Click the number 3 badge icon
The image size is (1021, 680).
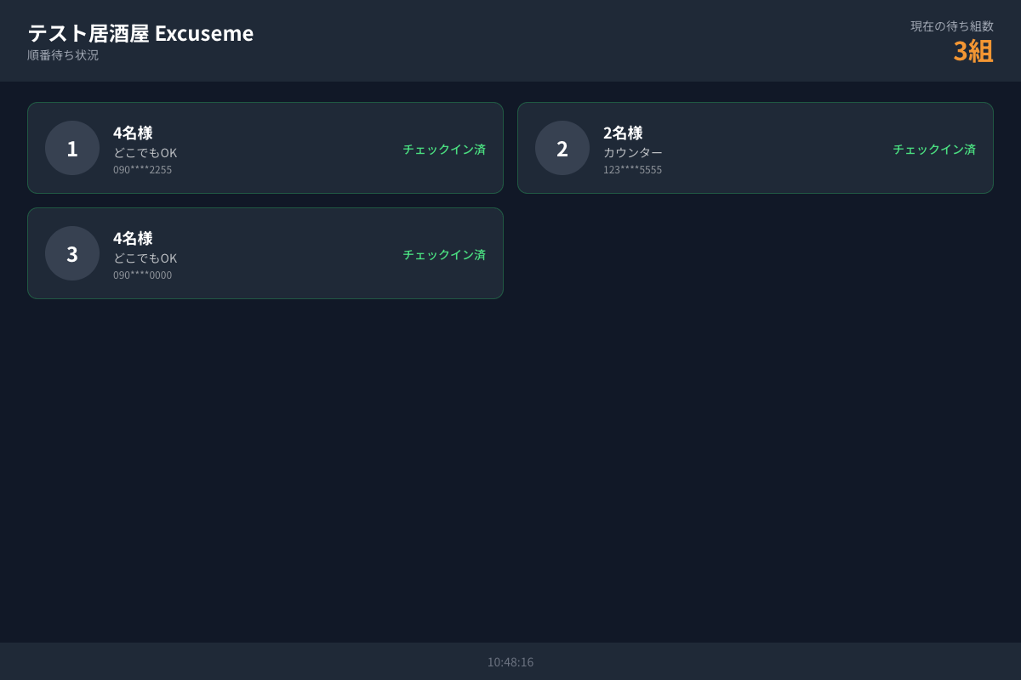pos(72,252)
